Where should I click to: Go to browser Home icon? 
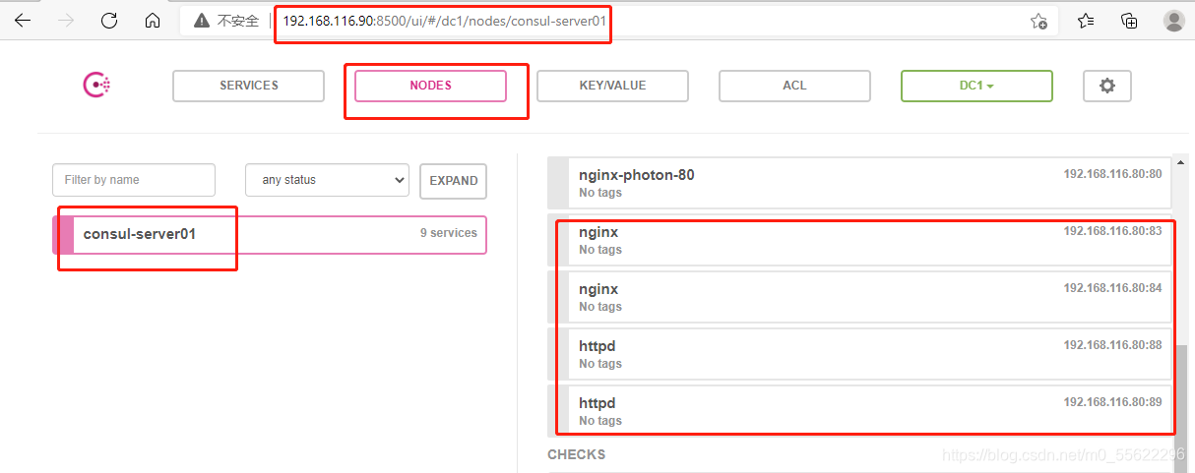[x=153, y=20]
